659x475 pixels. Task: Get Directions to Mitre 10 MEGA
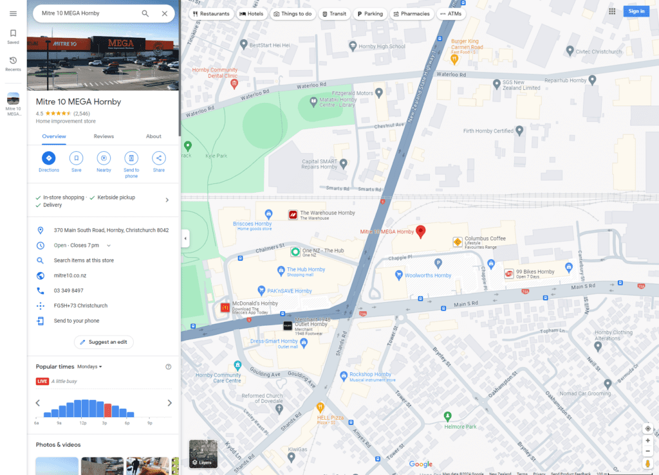(x=49, y=162)
